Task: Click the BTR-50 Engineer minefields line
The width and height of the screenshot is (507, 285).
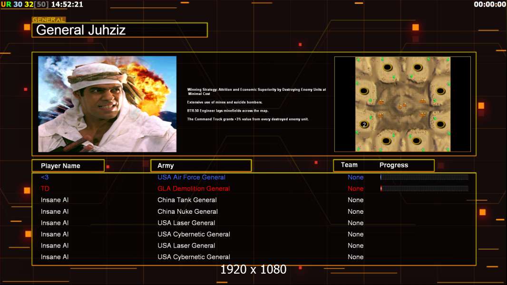Action: point(228,111)
